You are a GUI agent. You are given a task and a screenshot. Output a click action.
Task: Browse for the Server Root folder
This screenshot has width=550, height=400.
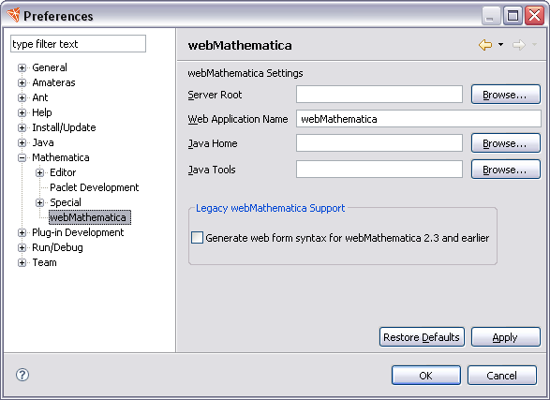coord(505,95)
